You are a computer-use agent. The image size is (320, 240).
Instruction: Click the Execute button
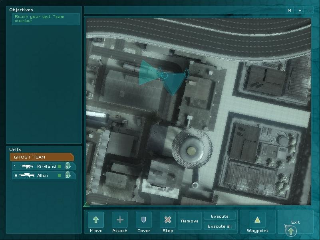(220, 216)
